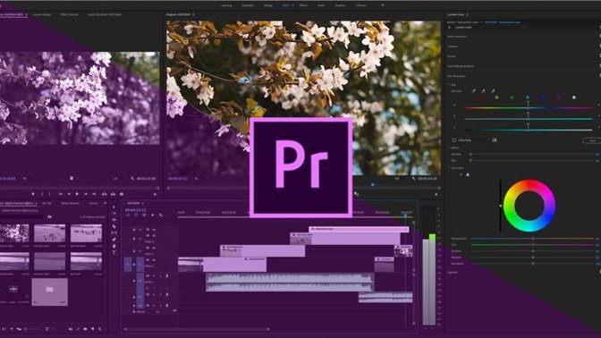The image size is (601, 338).
Task: Select the Razor tool
Action: click(114, 226)
